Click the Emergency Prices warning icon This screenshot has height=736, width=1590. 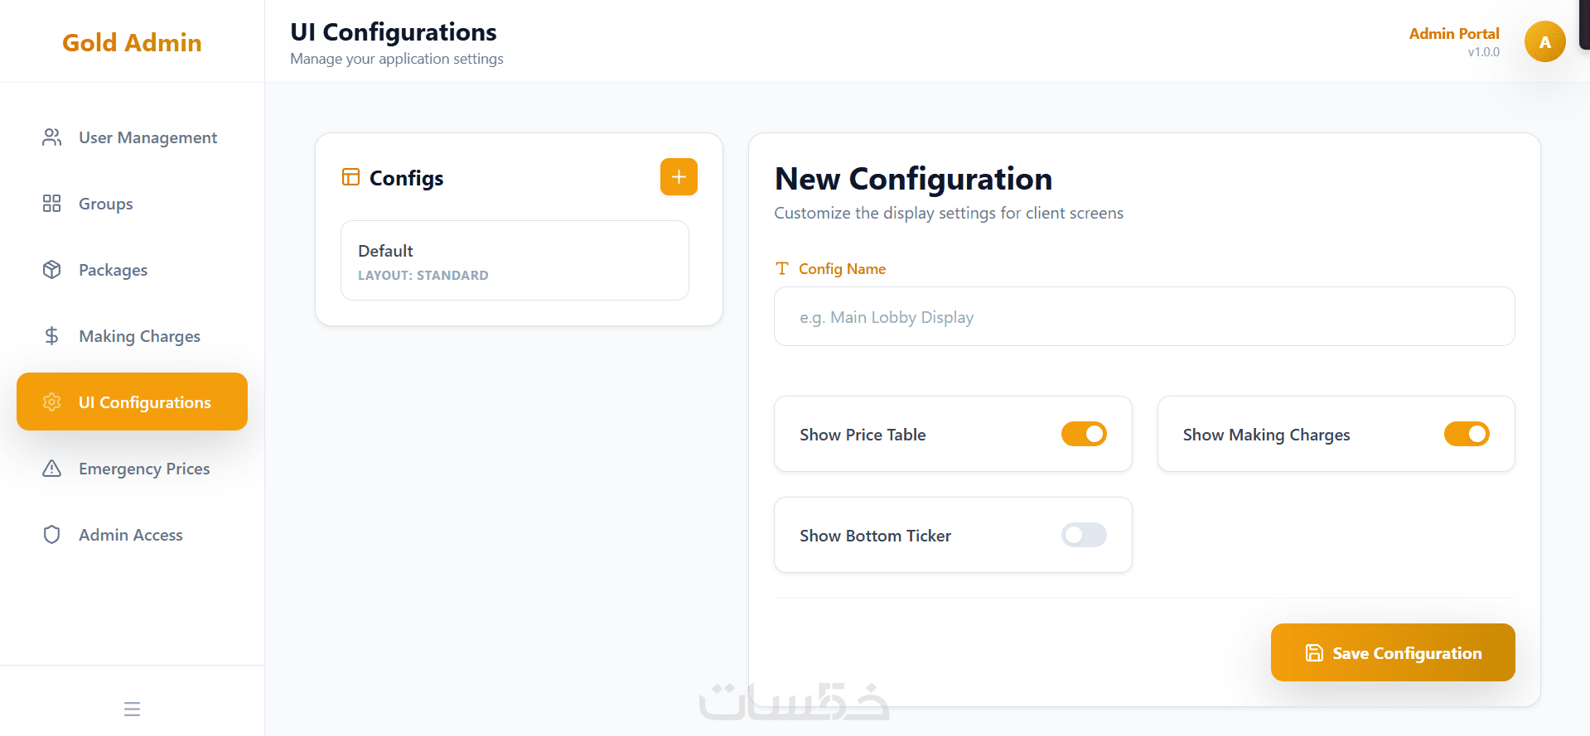pos(51,469)
